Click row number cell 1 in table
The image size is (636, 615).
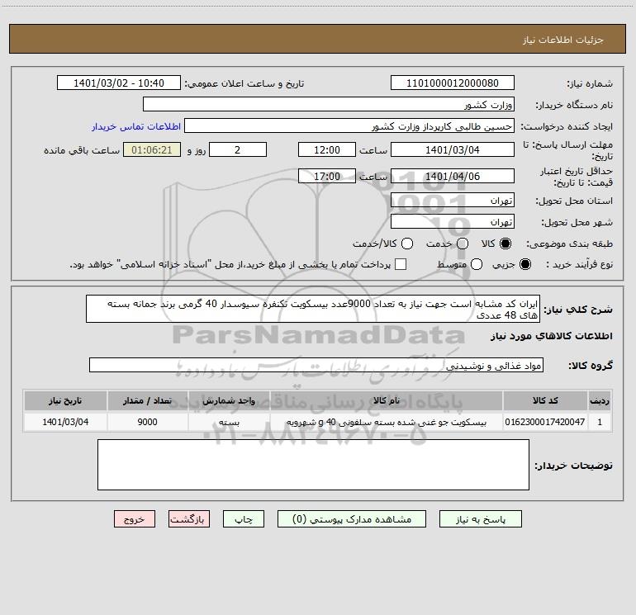600,422
